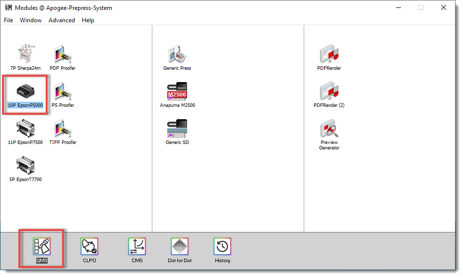
Task: Select the 11P EpsonP7500 printer
Action: tap(25, 129)
